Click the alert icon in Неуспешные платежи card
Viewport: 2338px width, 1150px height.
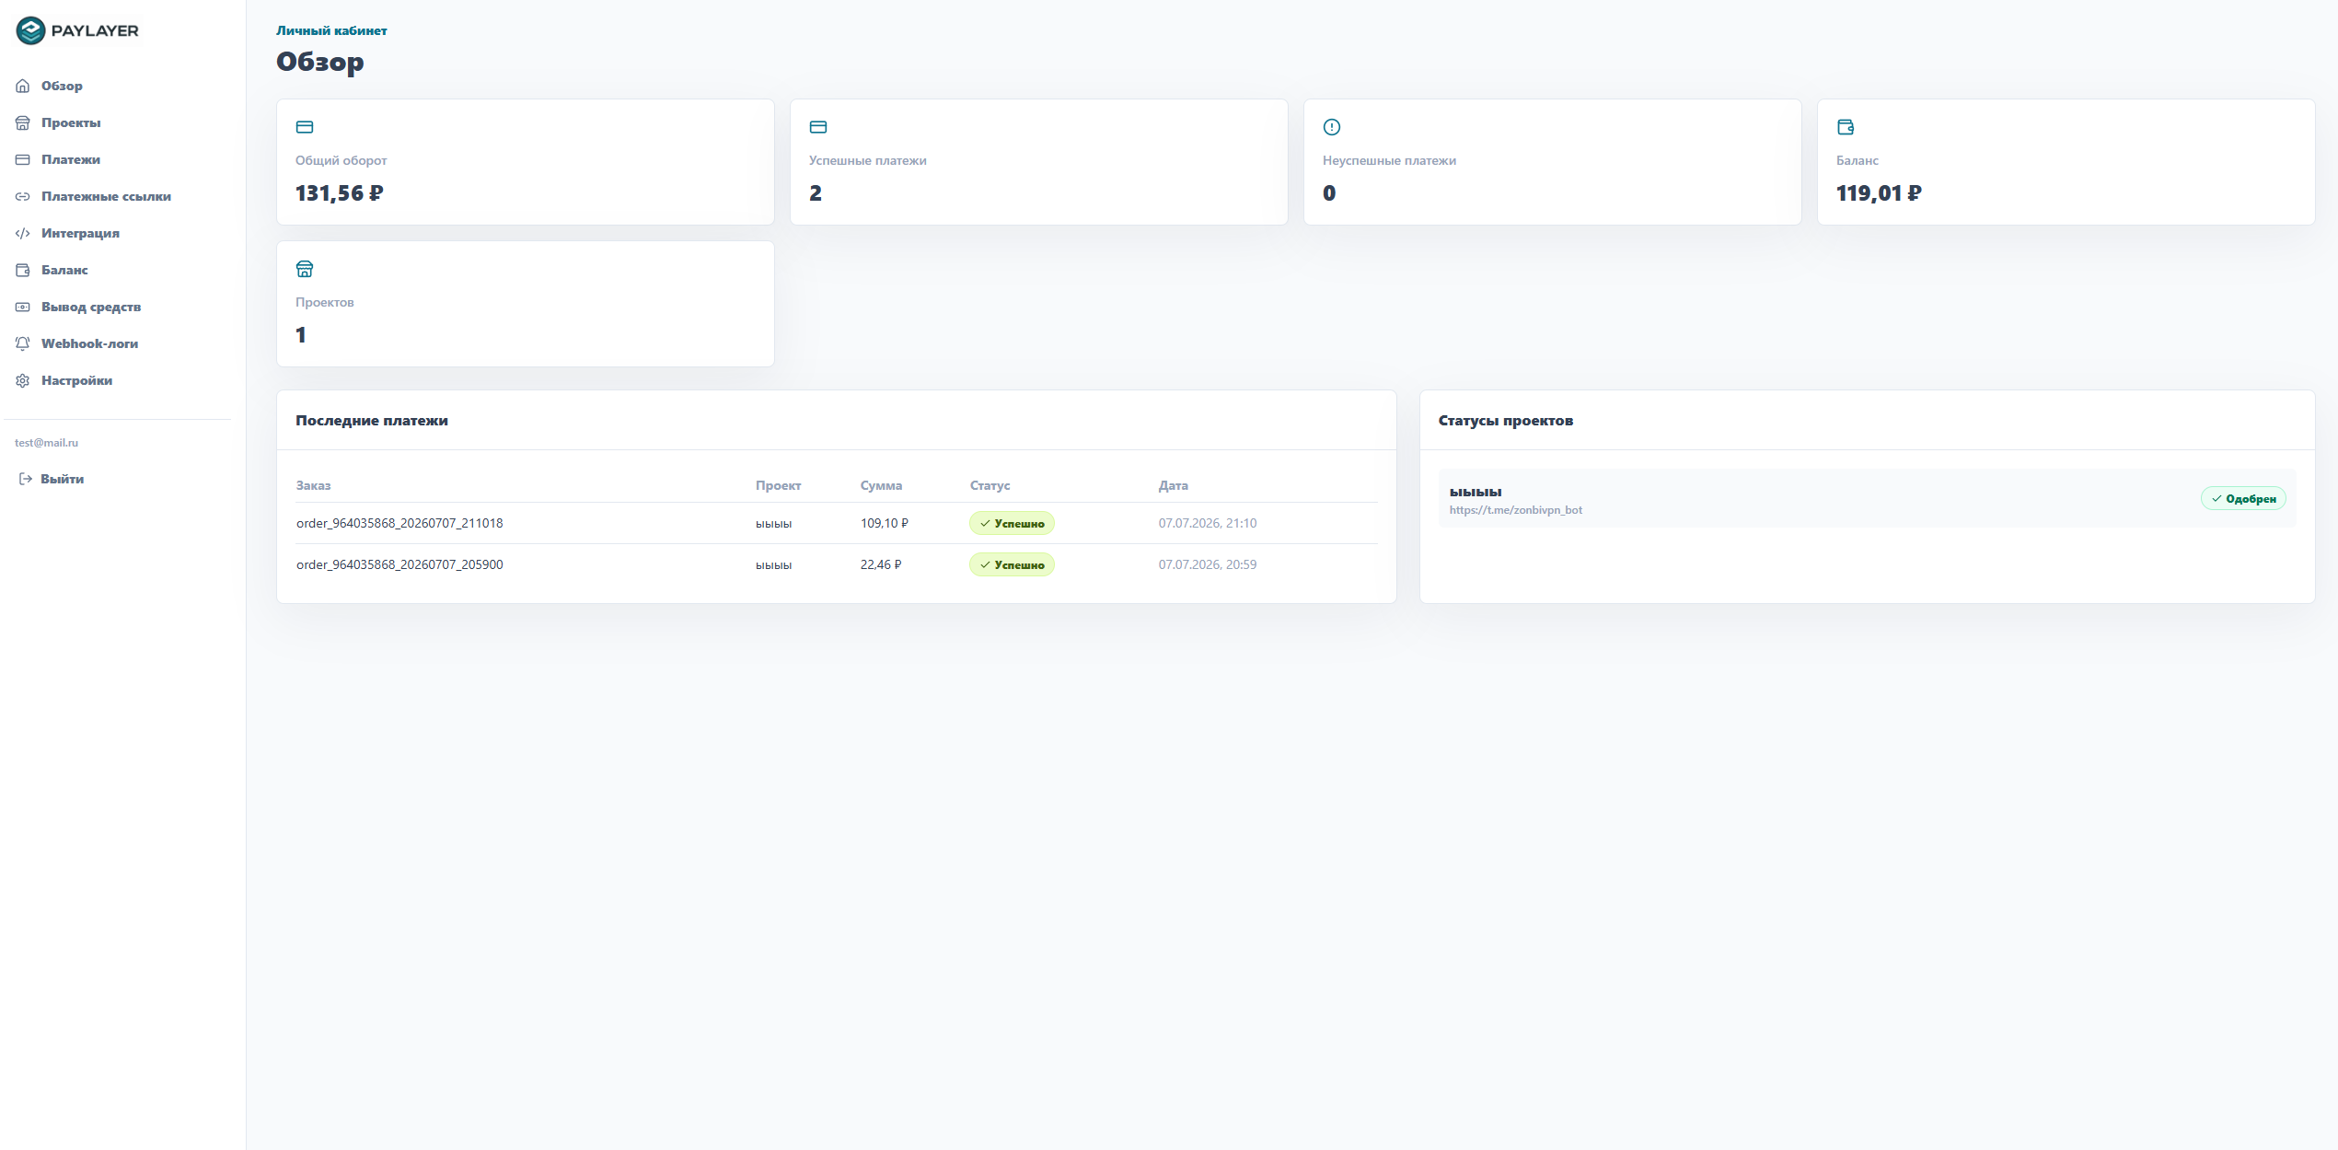tap(1332, 127)
